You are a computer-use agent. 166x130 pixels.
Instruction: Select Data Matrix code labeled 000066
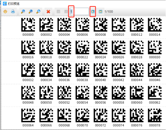[x=46, y=115]
